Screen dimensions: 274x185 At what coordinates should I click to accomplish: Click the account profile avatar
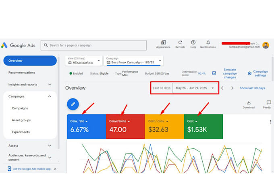266,45
